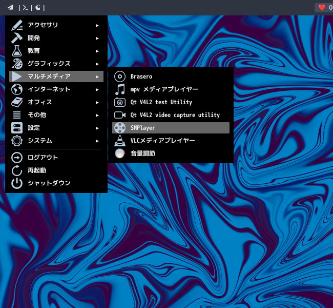333x308 pixels.
Task: Click the mpv music note icon
Action: tap(120, 89)
